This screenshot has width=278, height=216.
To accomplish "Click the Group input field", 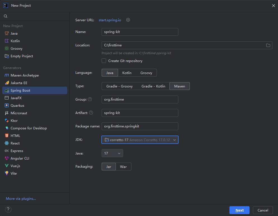I will pos(140,99).
